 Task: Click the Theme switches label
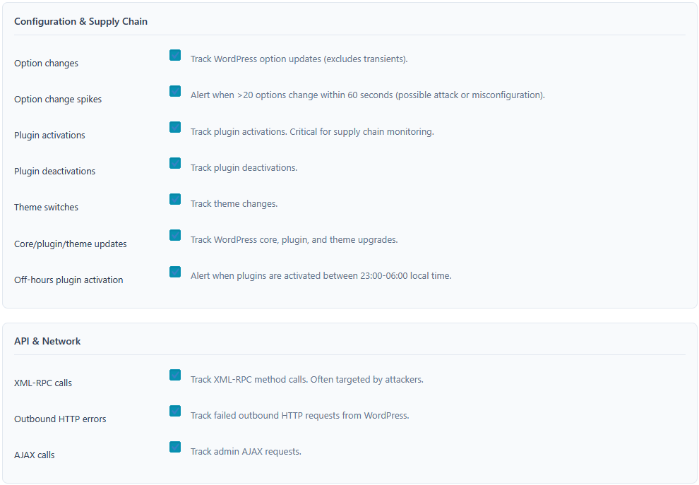click(x=46, y=207)
